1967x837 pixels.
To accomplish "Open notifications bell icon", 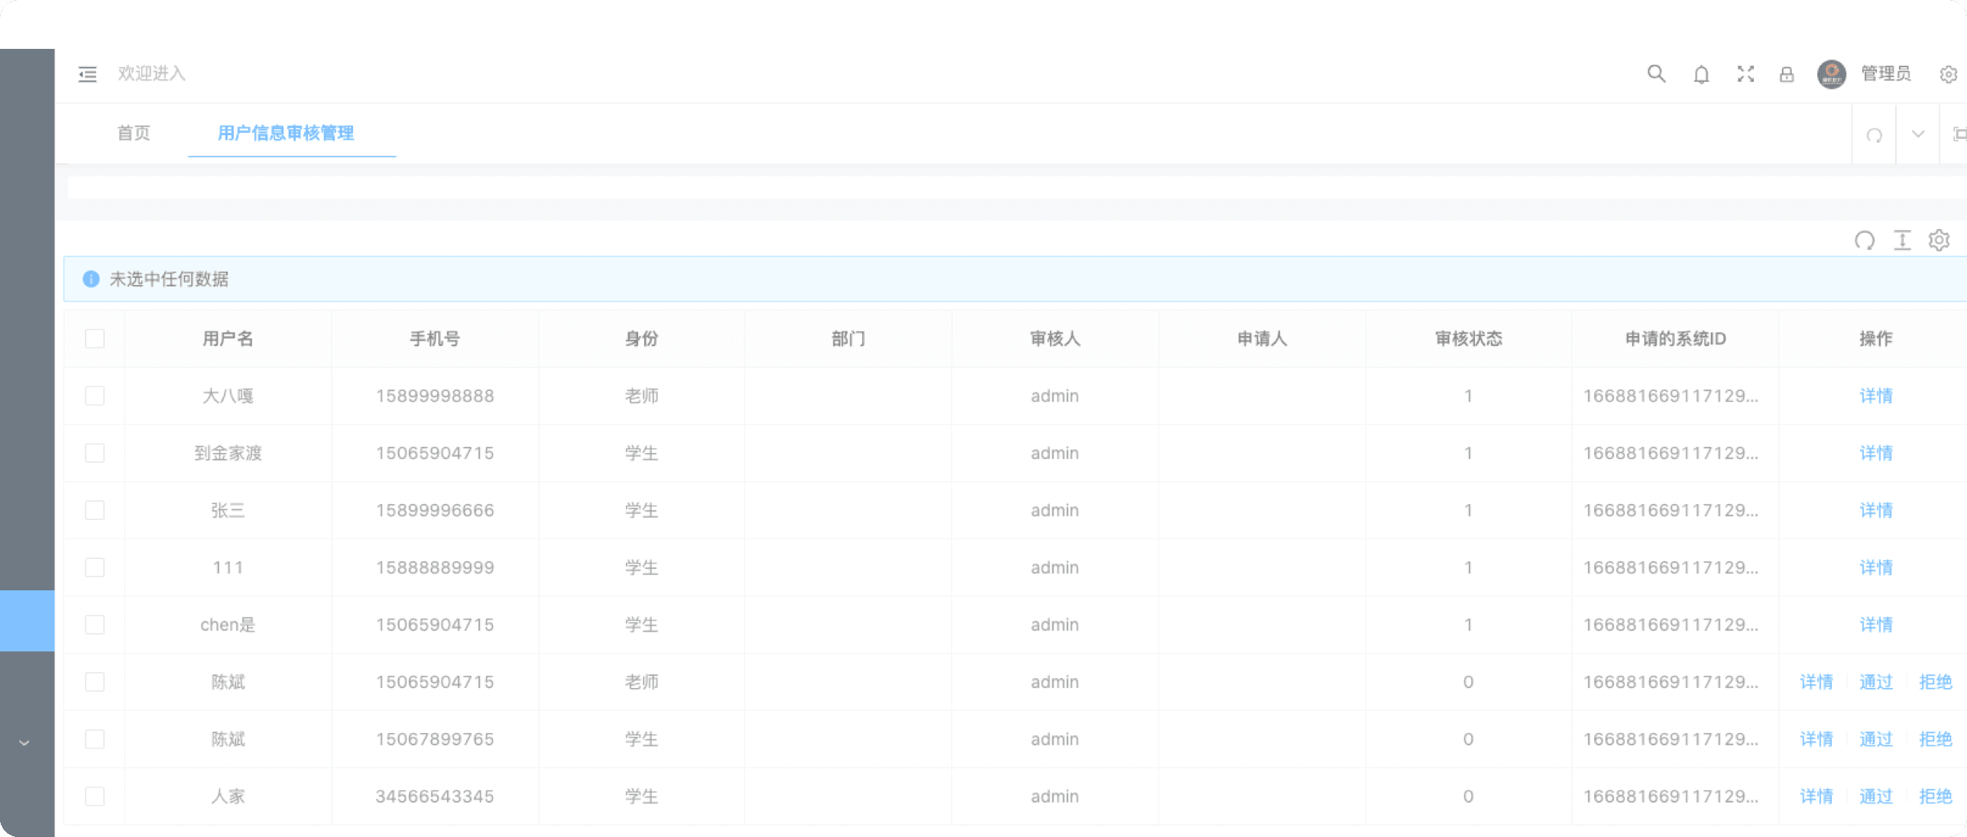I will (x=1701, y=74).
